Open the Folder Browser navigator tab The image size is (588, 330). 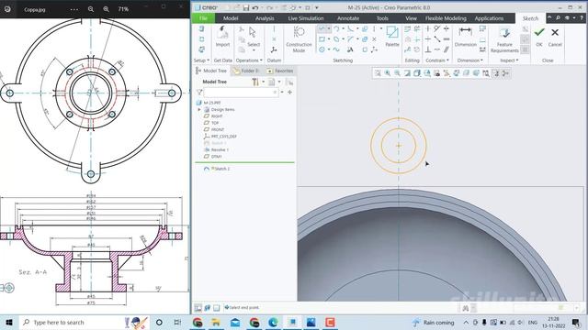tap(246, 71)
